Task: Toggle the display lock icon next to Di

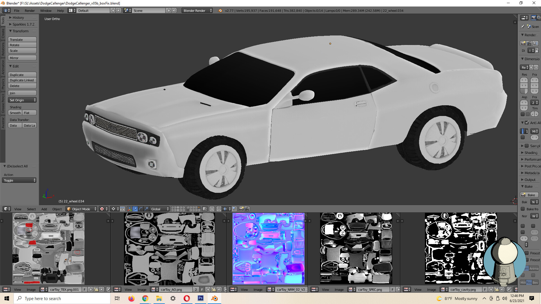Action: pyautogui.click(x=536, y=51)
